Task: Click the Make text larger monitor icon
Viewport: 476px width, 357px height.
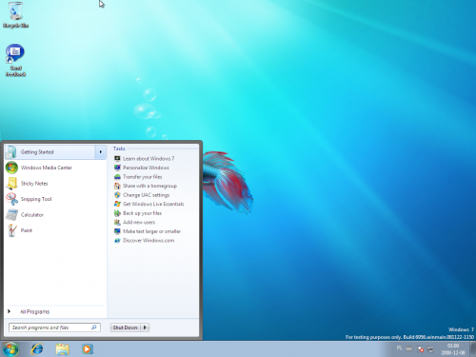Action: [x=117, y=231]
